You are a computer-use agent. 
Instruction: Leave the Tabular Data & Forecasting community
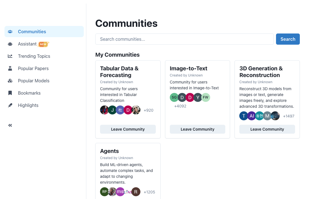128,129
